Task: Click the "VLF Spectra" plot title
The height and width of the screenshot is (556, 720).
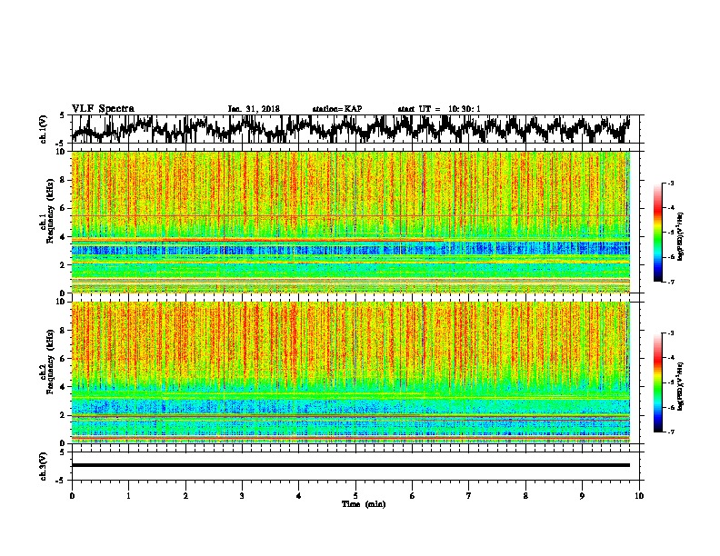Action: point(103,109)
